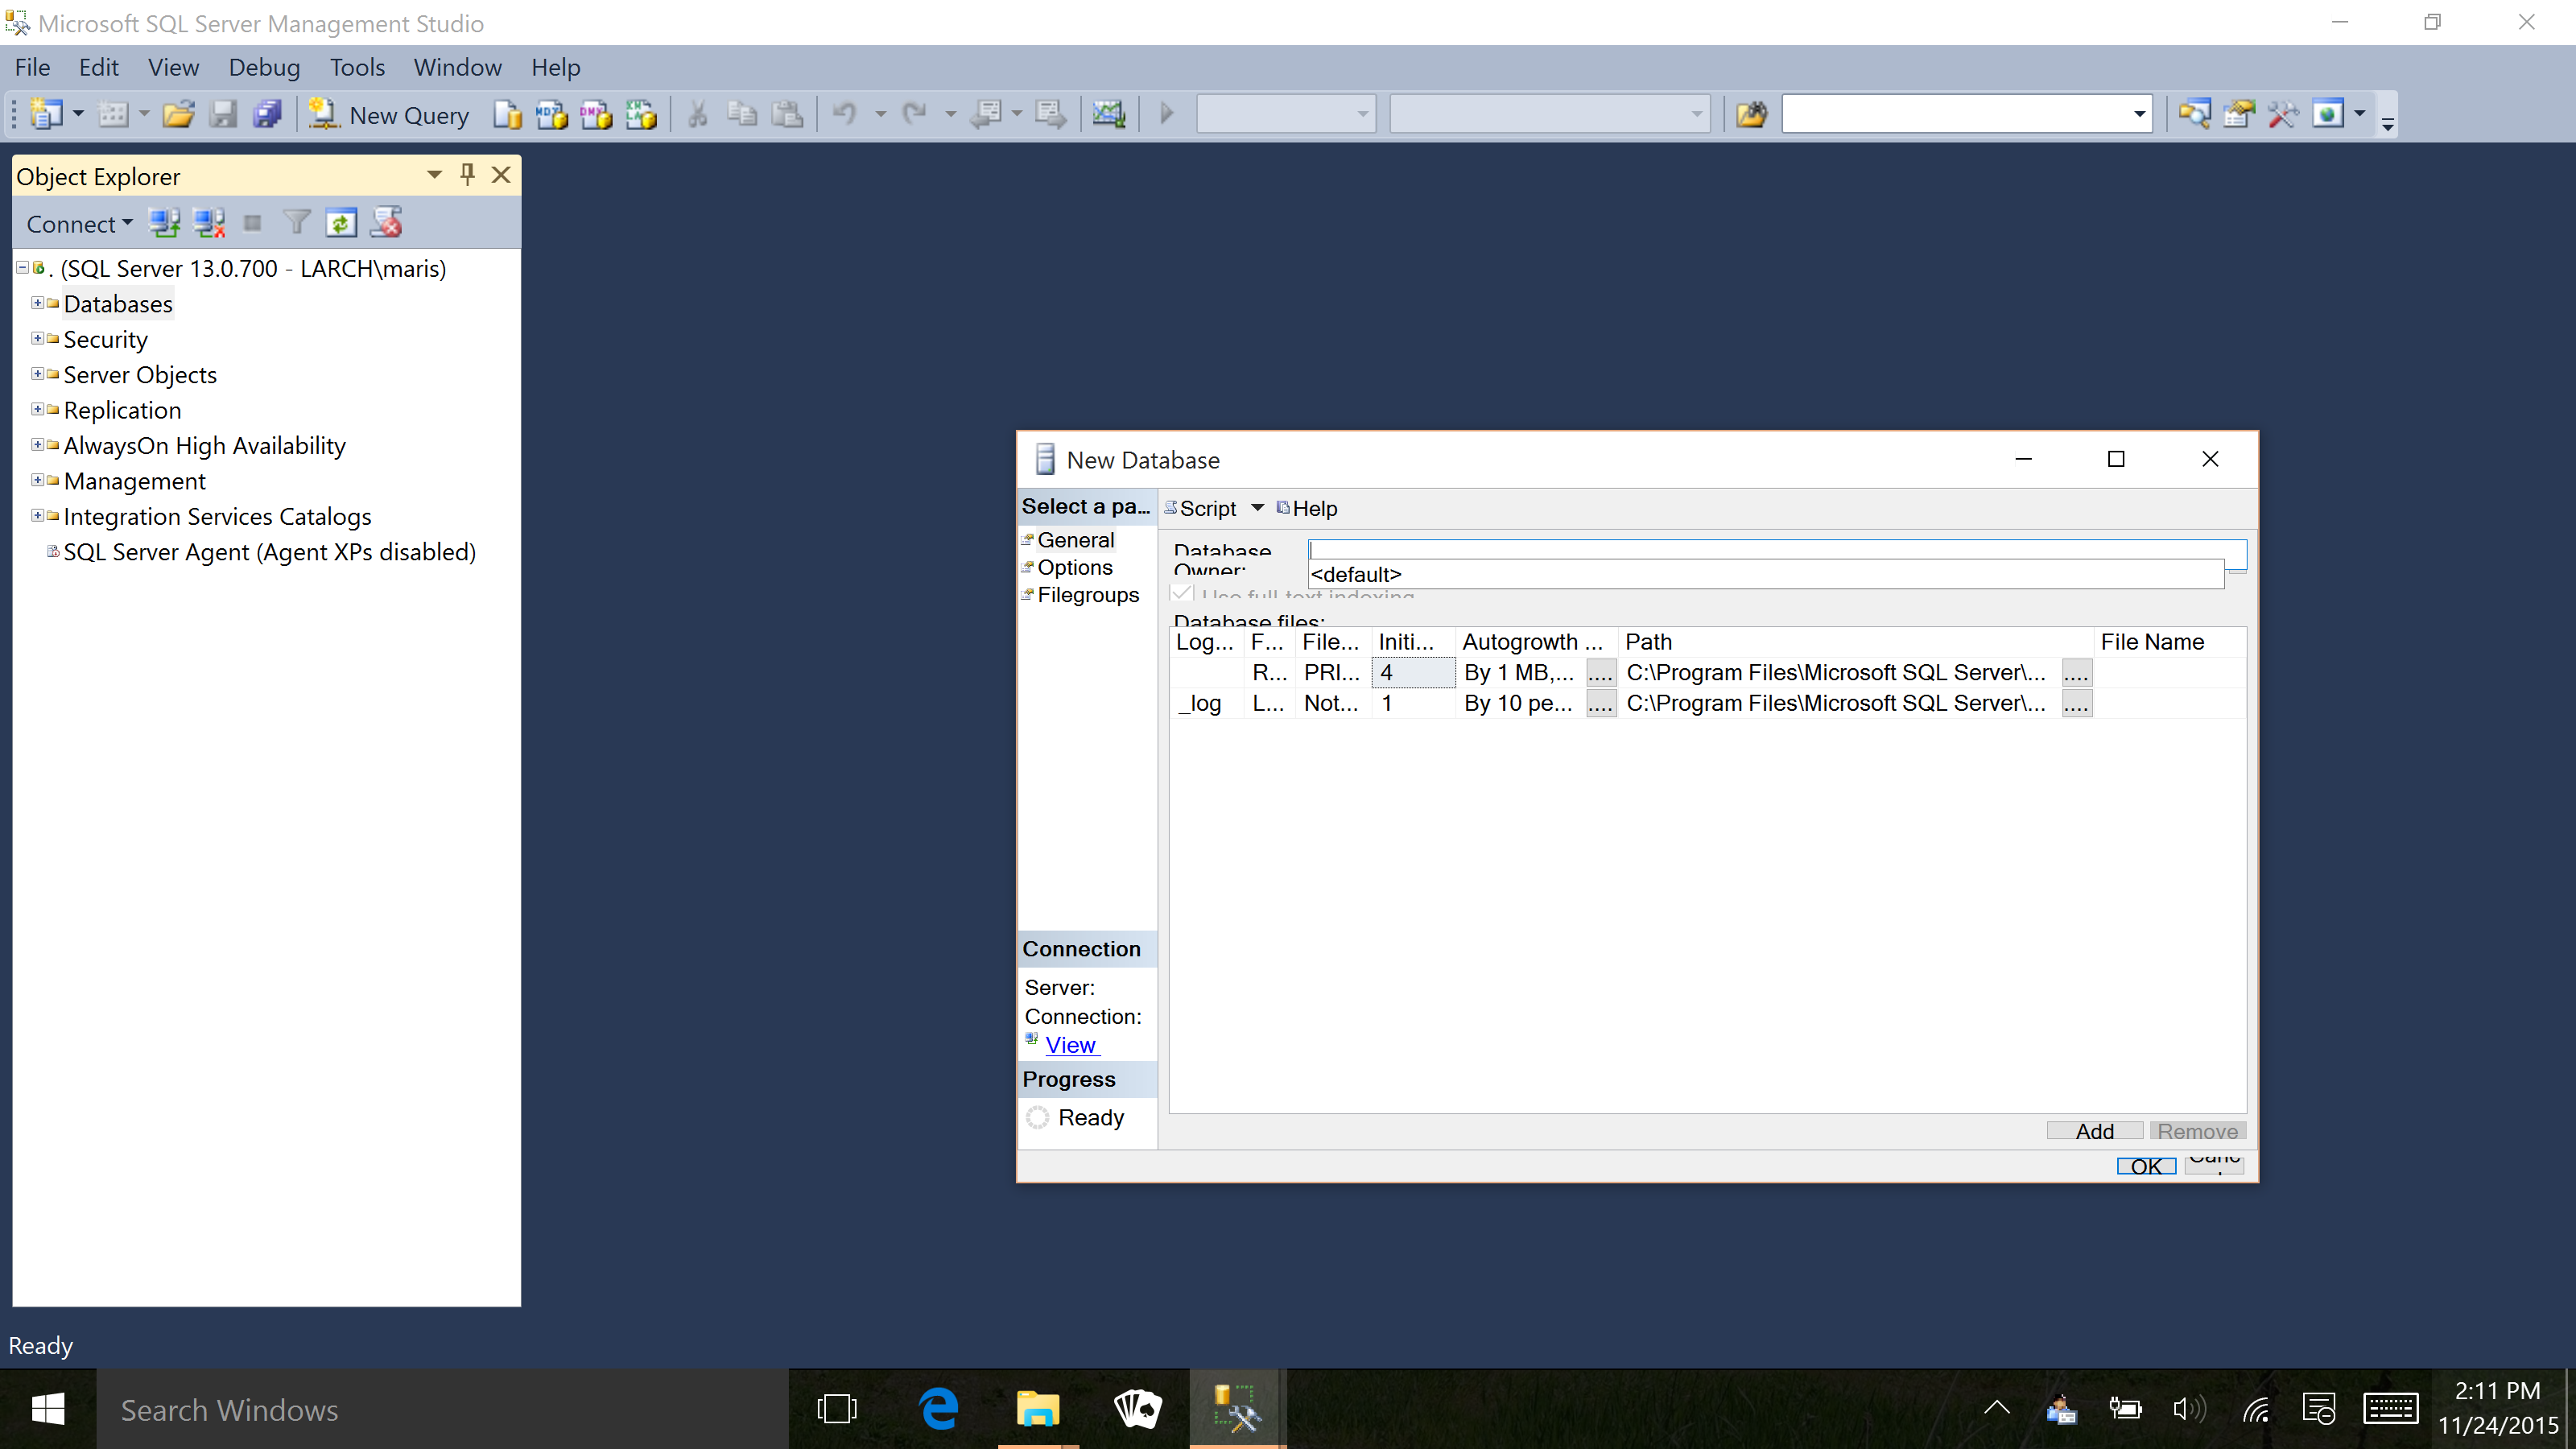Viewport: 2576px width, 1449px height.
Task: Expand the Management tree node
Action: coord(32,480)
